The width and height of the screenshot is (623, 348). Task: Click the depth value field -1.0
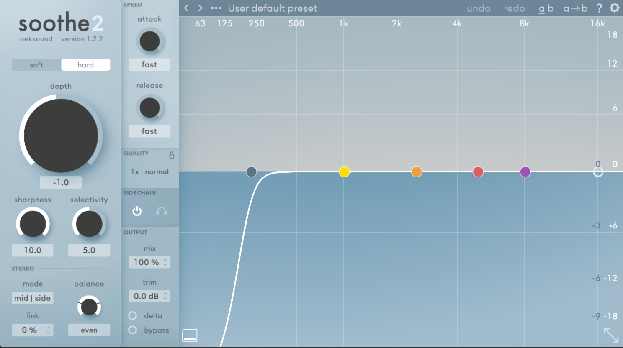click(x=61, y=182)
